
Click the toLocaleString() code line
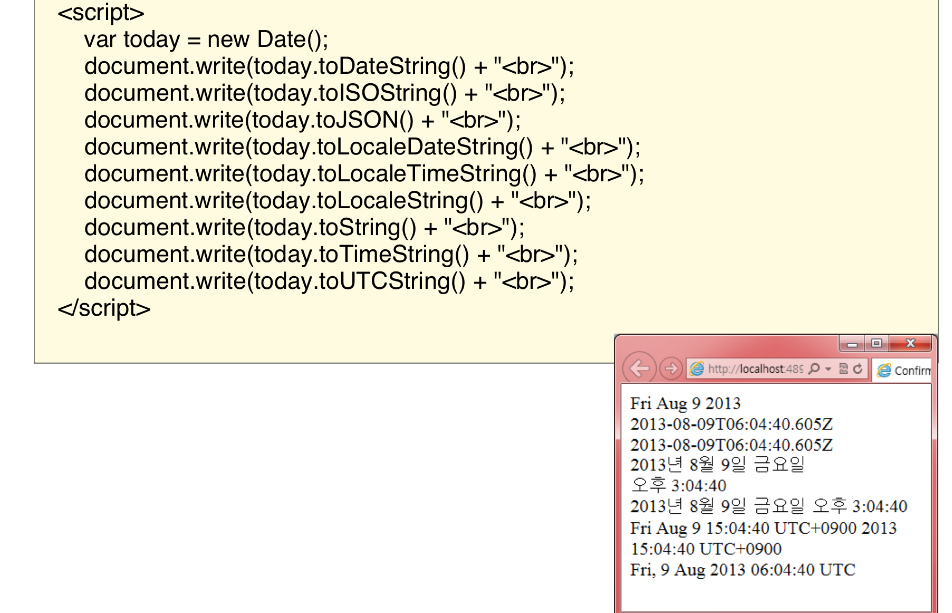coord(338,201)
